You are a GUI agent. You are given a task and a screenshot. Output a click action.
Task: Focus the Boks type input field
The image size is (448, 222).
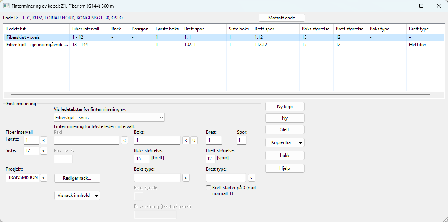[x=158, y=177]
